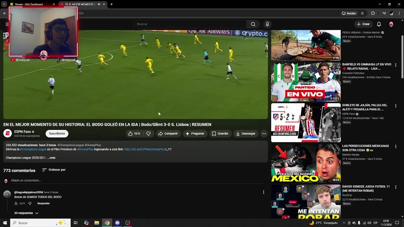The image size is (404, 227).
Task: Open File Explorer from the taskbar
Action: click(x=97, y=223)
